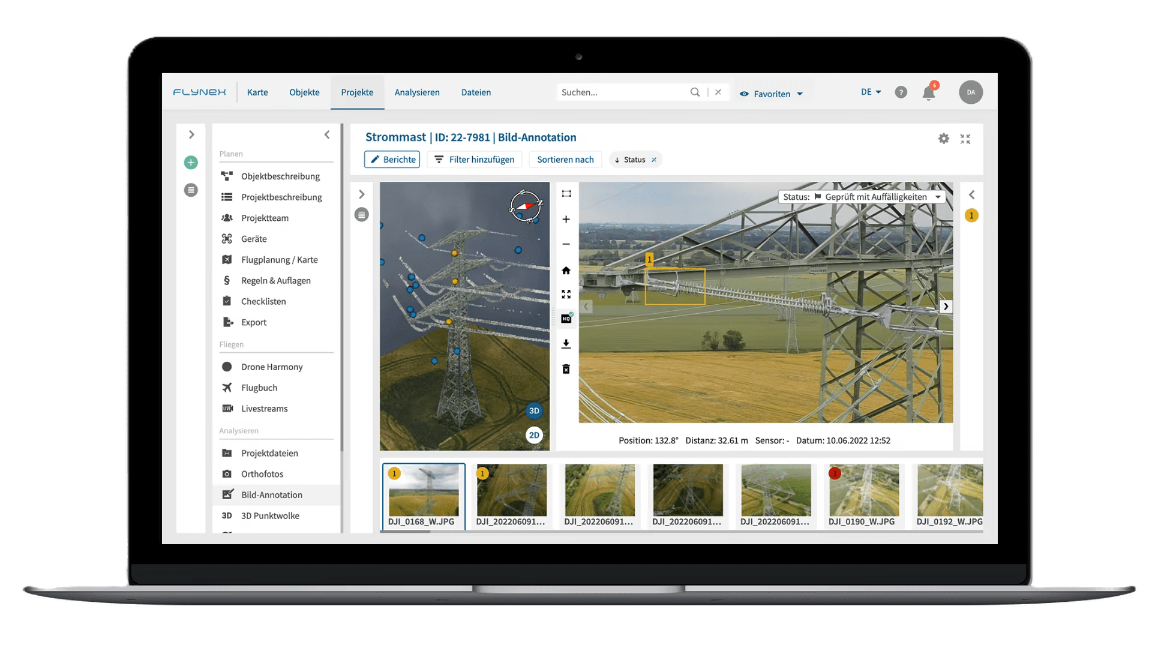1152x648 pixels.
Task: Delete image with trash icon
Action: click(x=566, y=369)
